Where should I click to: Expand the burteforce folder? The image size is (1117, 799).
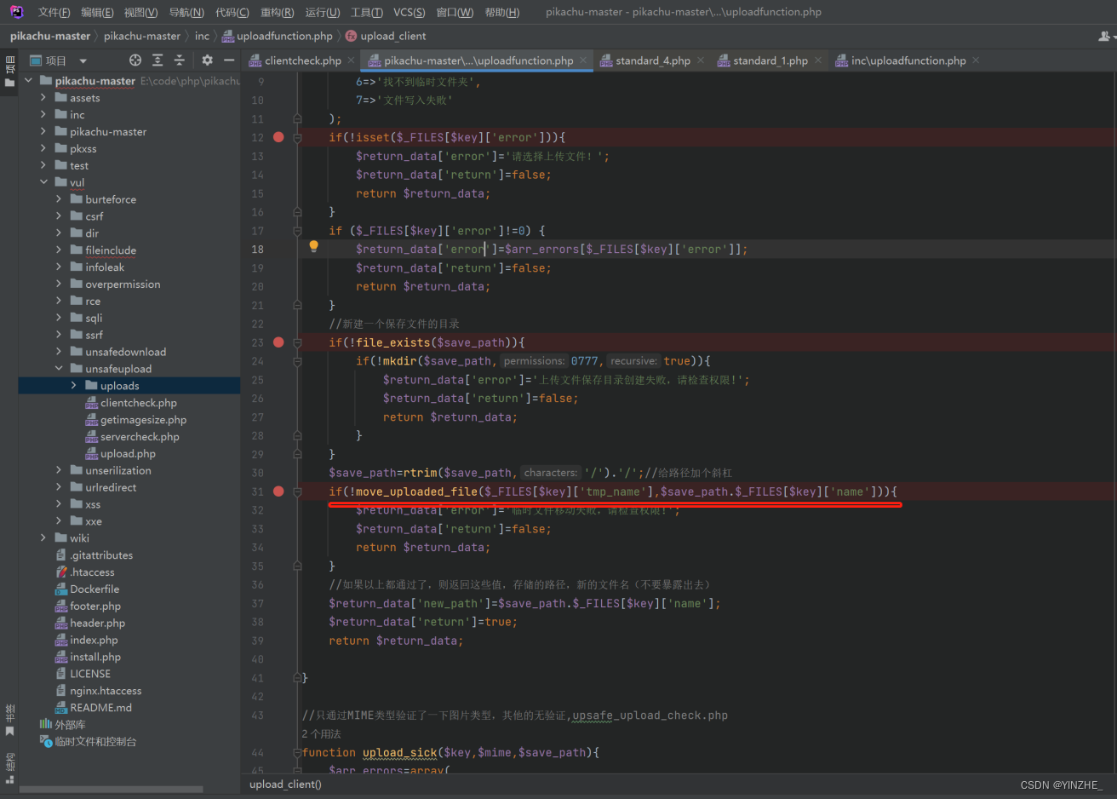pyautogui.click(x=59, y=199)
